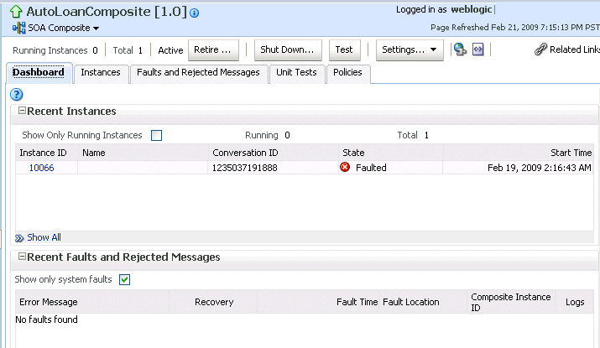Click the AutoLoanComposite [1.0] title

click(107, 12)
